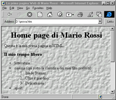Open the Address bar dropdown list
Viewport: 116px width, 100px height.
click(x=100, y=21)
